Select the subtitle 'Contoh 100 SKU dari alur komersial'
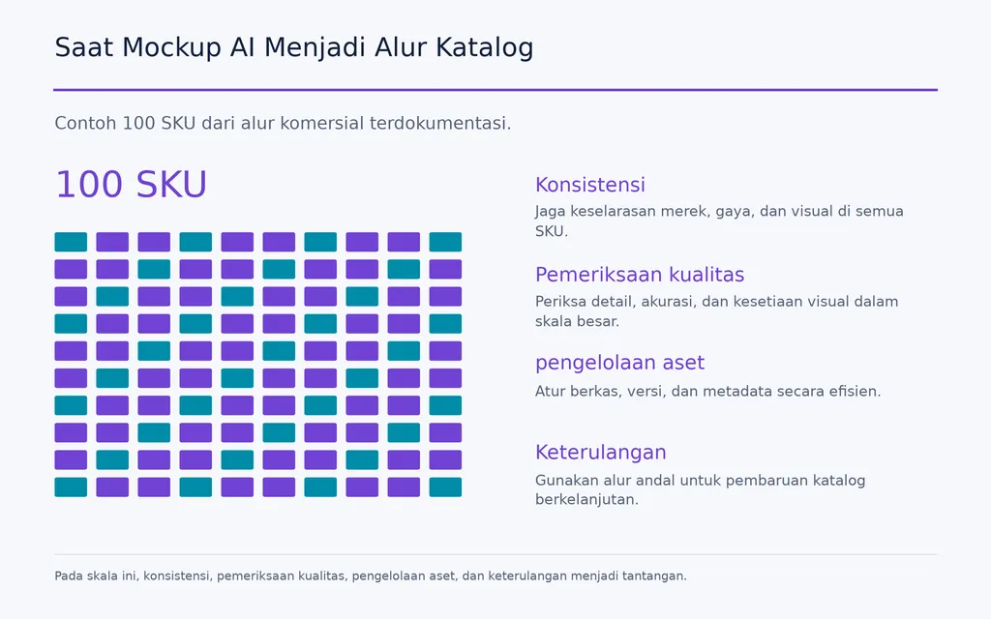991x619 pixels. click(x=283, y=123)
